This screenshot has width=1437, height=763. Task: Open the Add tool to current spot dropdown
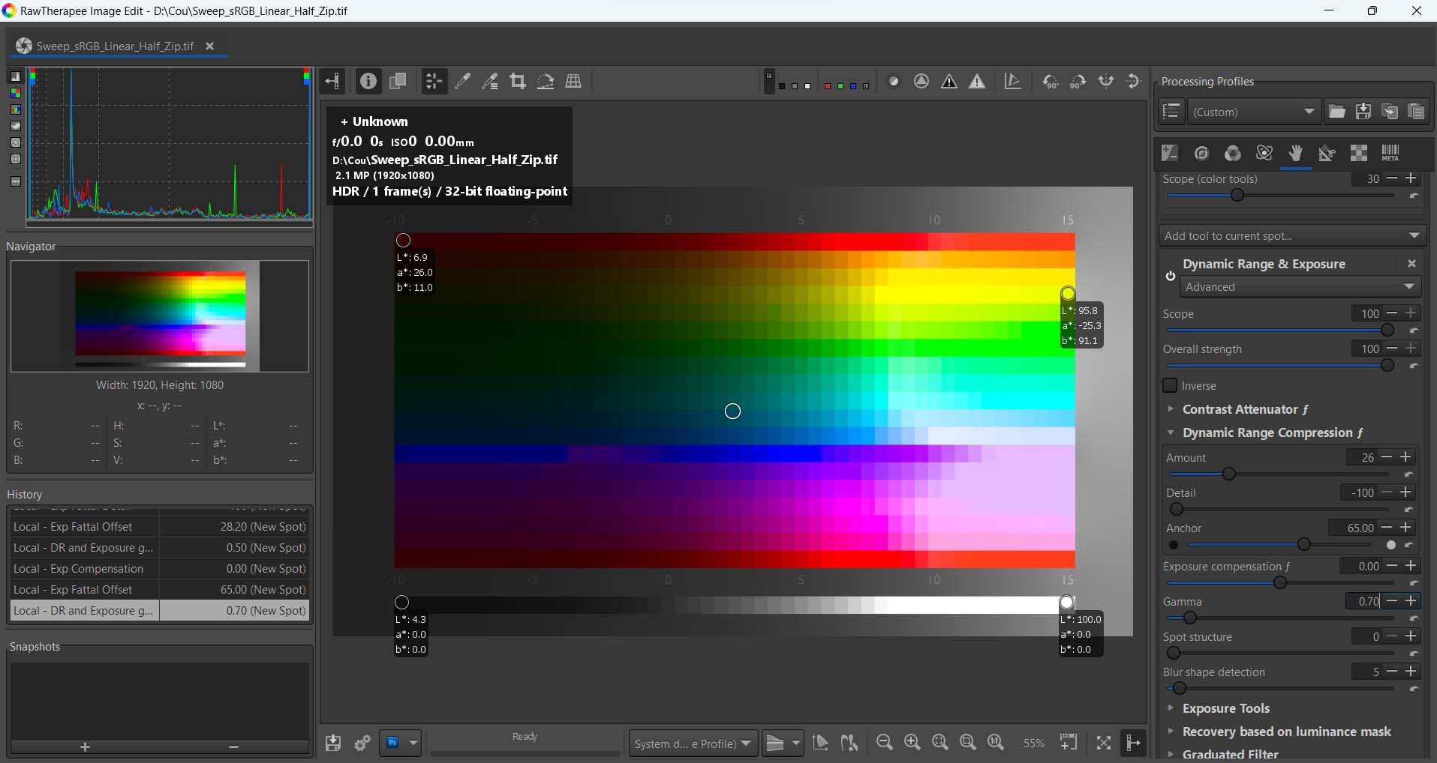coord(1291,235)
